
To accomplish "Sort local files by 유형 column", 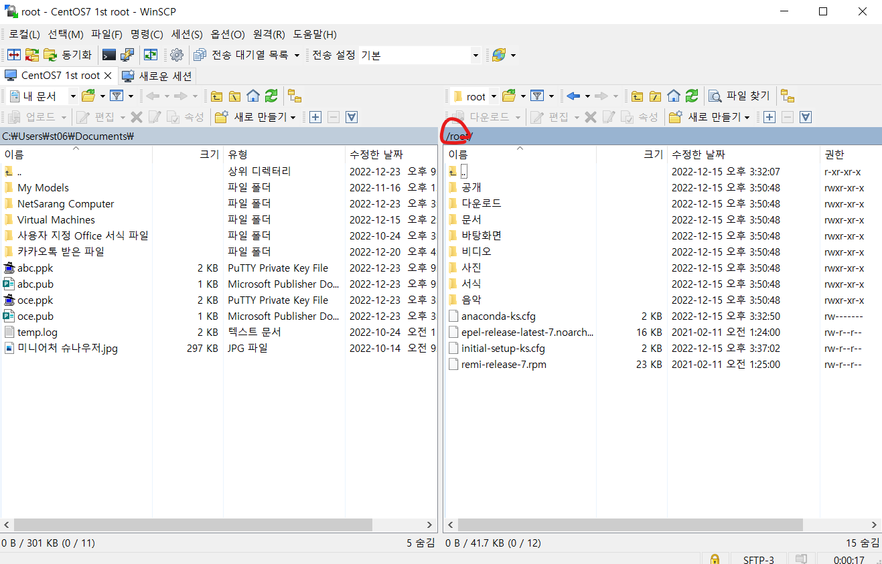I will coord(284,155).
